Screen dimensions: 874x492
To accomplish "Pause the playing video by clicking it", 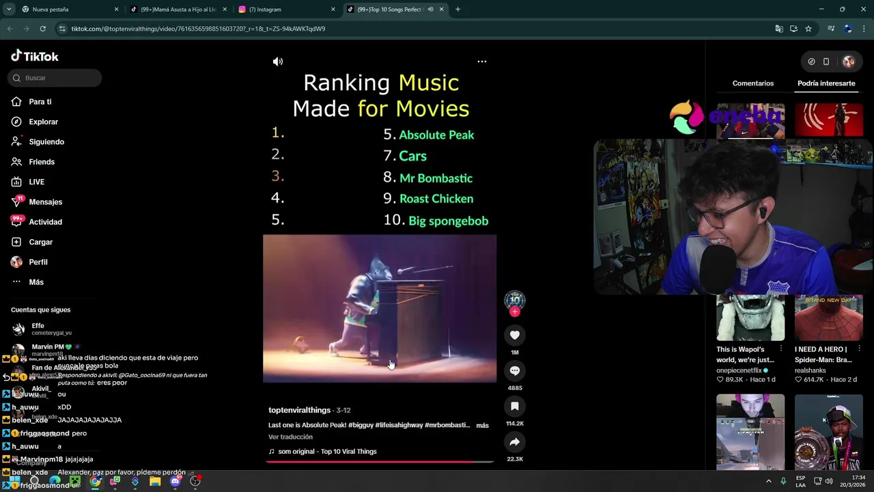I will point(380,309).
